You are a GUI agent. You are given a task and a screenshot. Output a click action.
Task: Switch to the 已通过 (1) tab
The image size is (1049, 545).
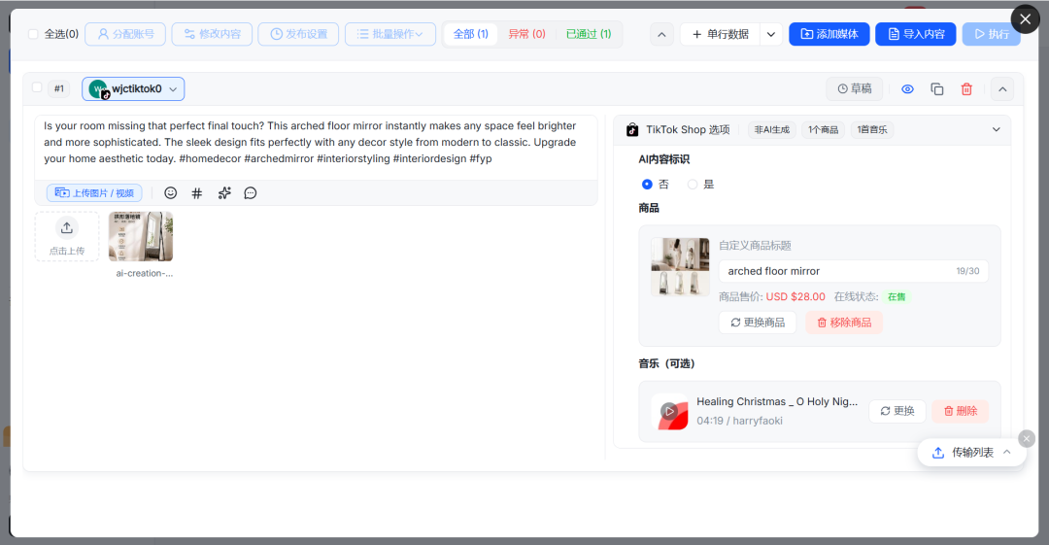pos(588,34)
